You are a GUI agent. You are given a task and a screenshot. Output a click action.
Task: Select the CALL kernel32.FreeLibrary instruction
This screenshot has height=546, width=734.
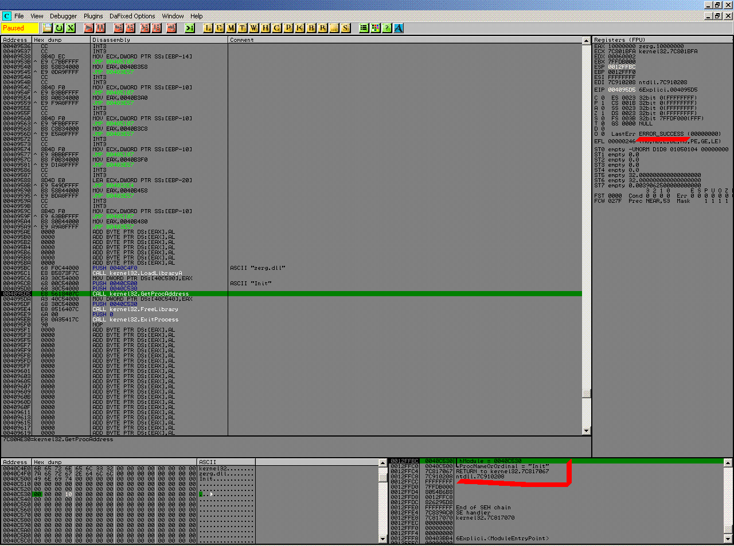135,309
